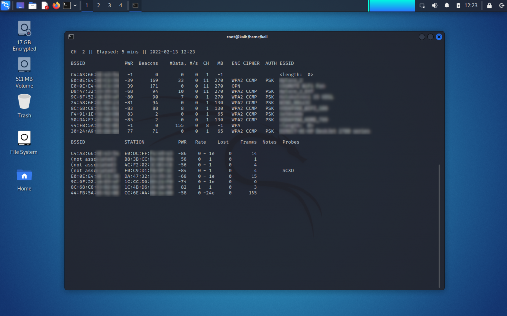Image resolution: width=507 pixels, height=316 pixels.
Task: Click the terminal title root@kali: /home/kali
Action: coord(247,37)
